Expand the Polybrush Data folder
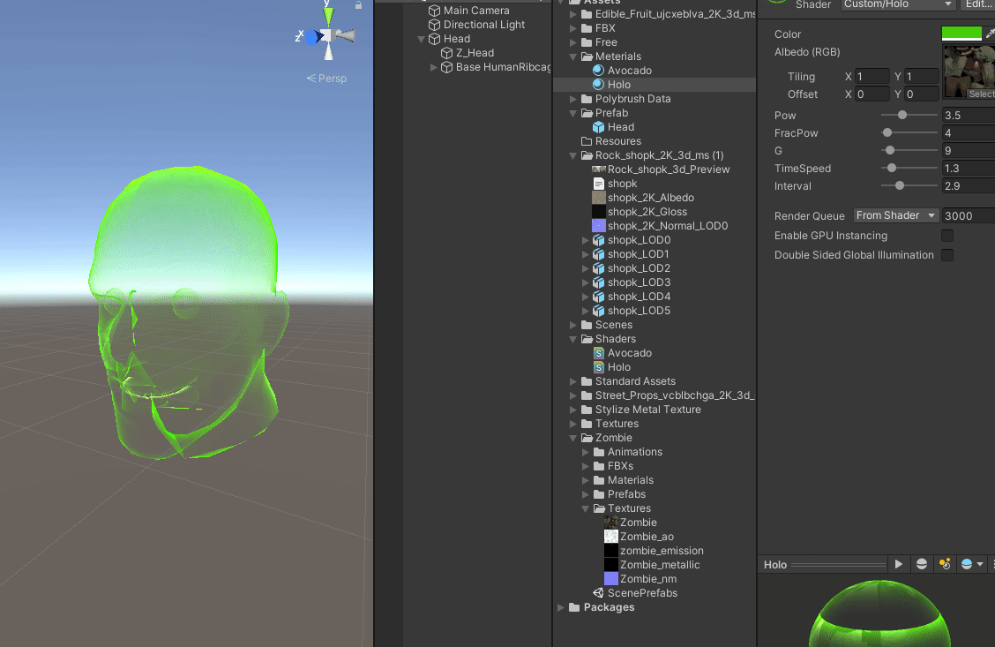 pyautogui.click(x=573, y=99)
